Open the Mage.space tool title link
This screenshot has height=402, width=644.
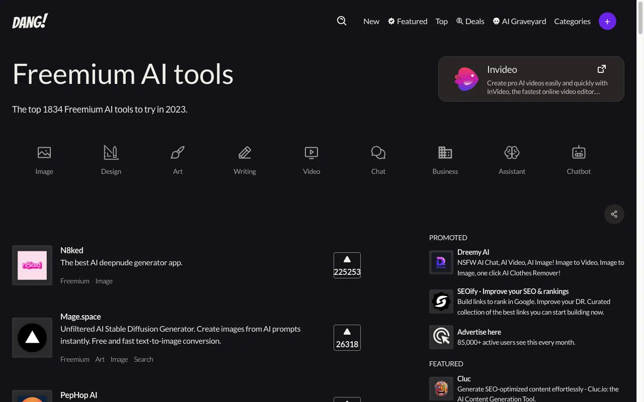pyautogui.click(x=80, y=317)
